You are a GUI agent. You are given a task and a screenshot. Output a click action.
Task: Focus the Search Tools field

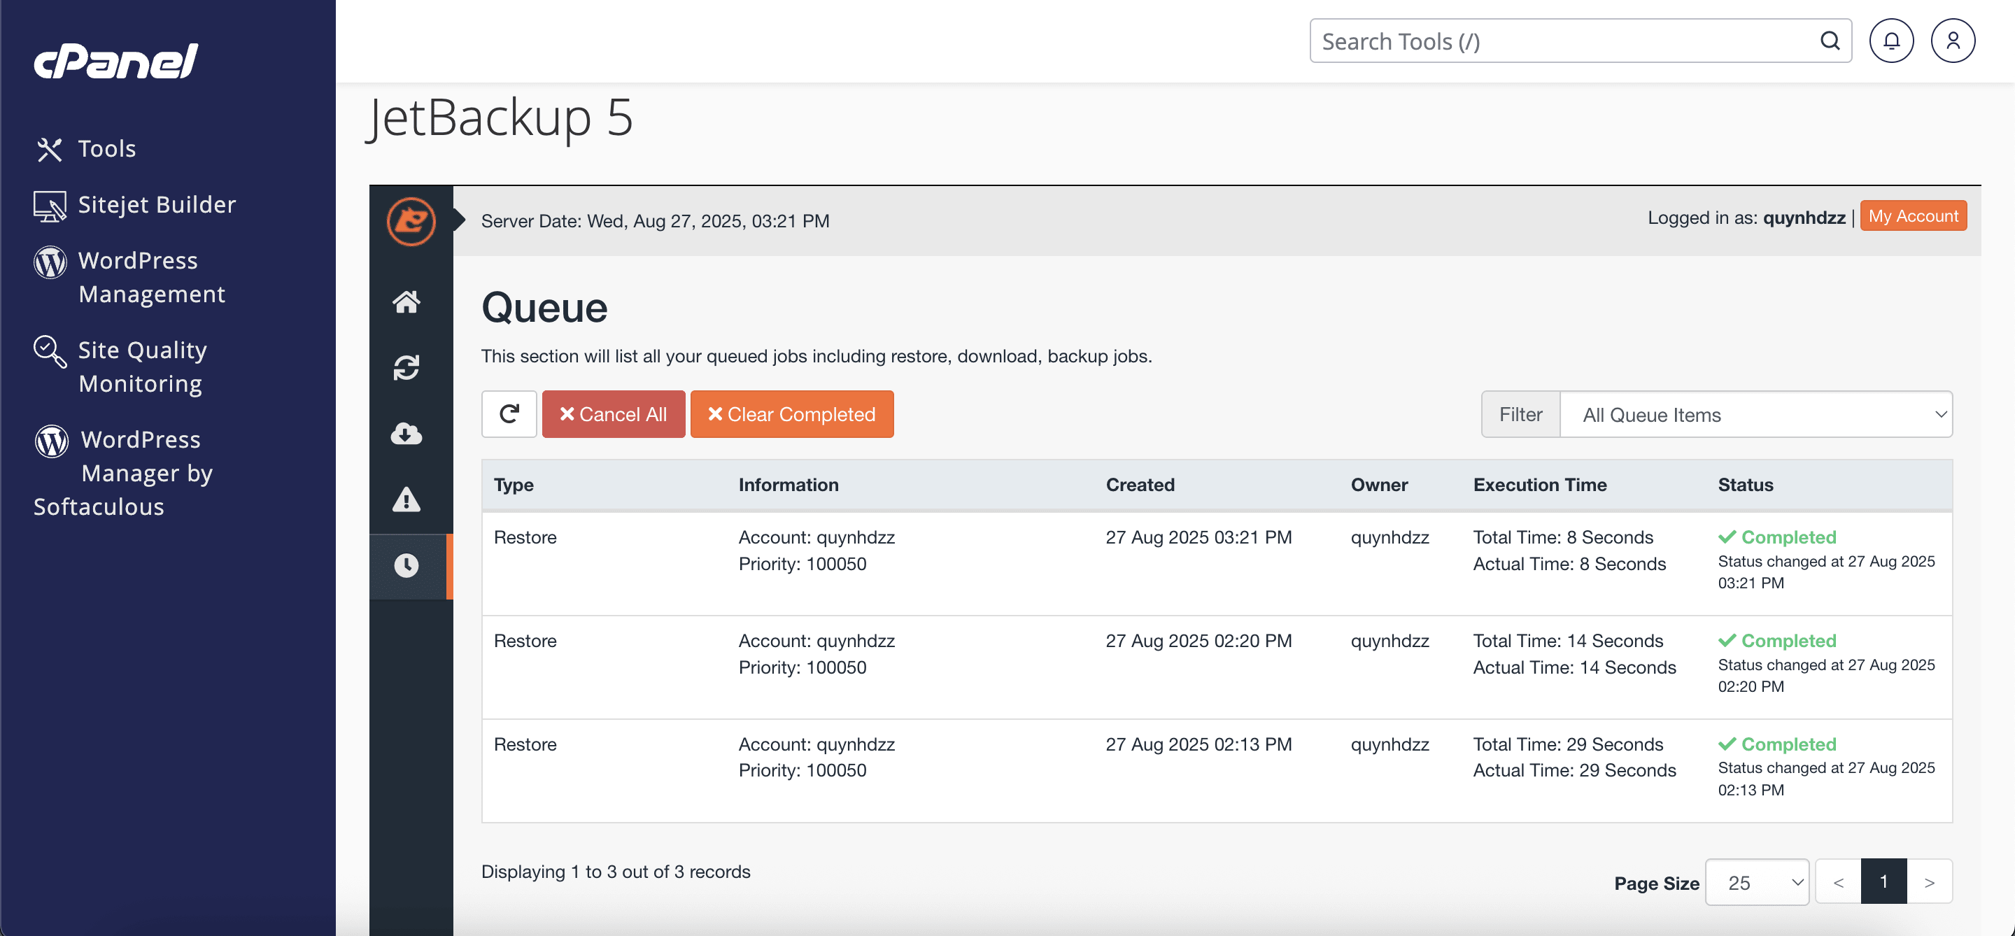[x=1564, y=41]
